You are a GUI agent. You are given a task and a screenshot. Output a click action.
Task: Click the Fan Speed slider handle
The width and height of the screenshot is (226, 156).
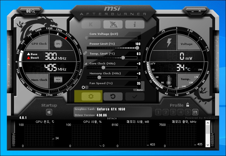(87, 87)
